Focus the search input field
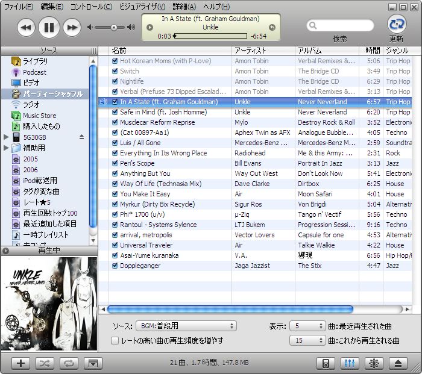The image size is (422, 374). 340,25
